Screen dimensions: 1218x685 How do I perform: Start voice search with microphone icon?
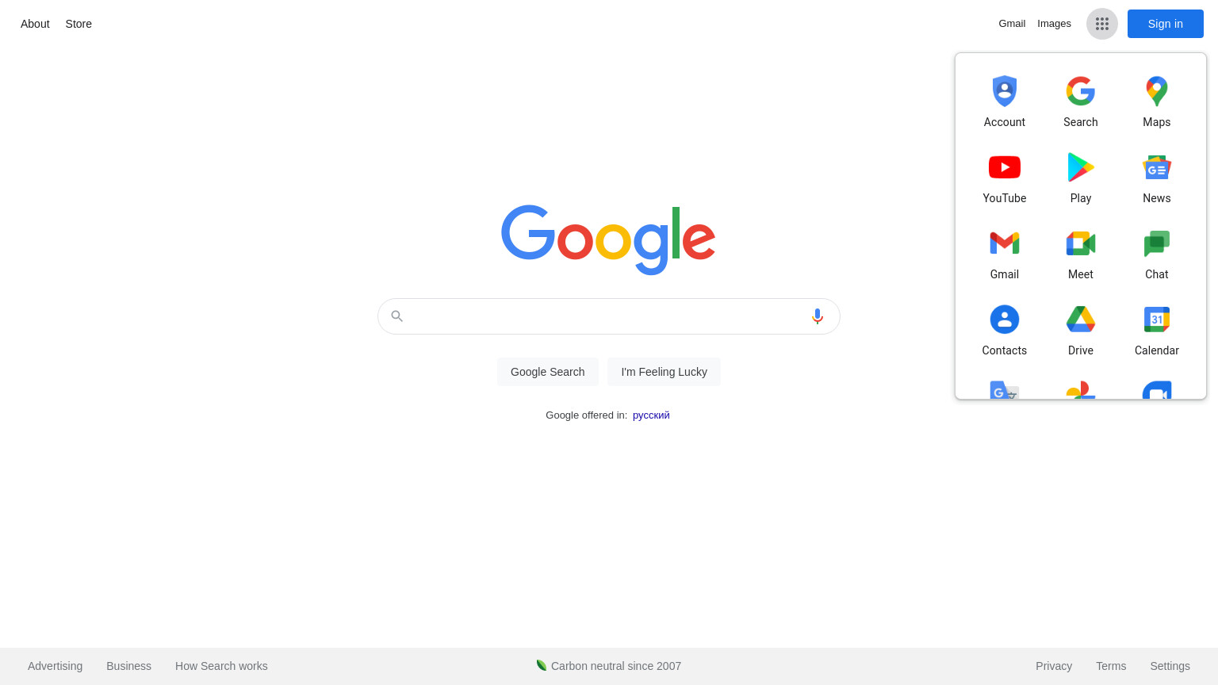coord(818,316)
